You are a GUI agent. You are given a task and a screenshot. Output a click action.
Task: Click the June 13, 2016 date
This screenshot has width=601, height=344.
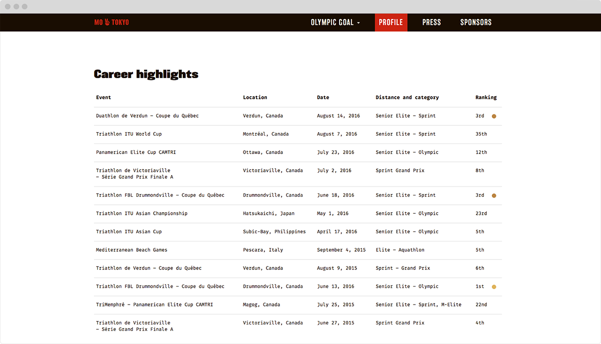pos(336,286)
